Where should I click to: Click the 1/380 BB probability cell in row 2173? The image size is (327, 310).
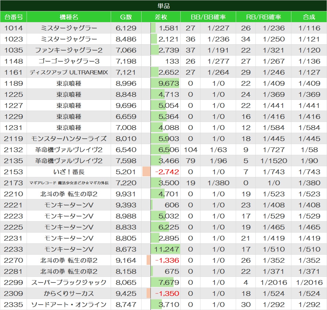218,183
